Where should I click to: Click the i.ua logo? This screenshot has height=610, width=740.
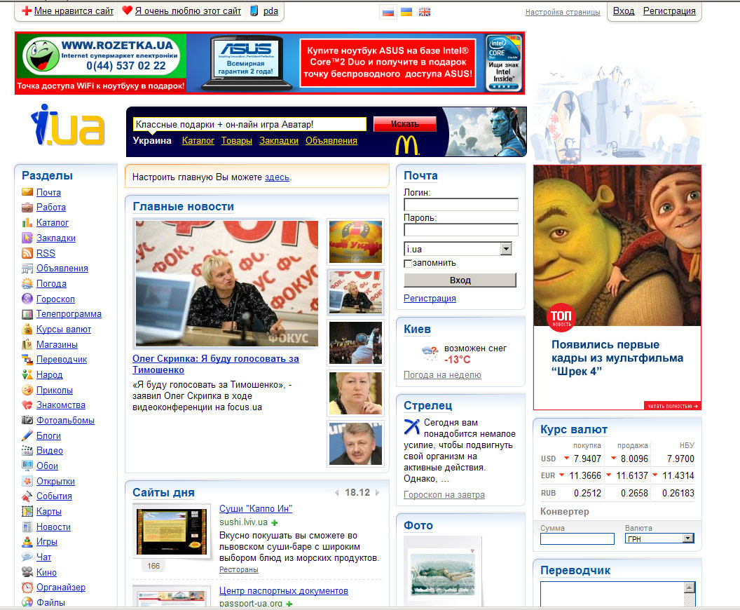point(67,126)
